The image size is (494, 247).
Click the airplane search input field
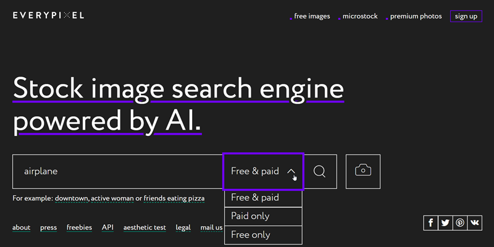[118, 172]
